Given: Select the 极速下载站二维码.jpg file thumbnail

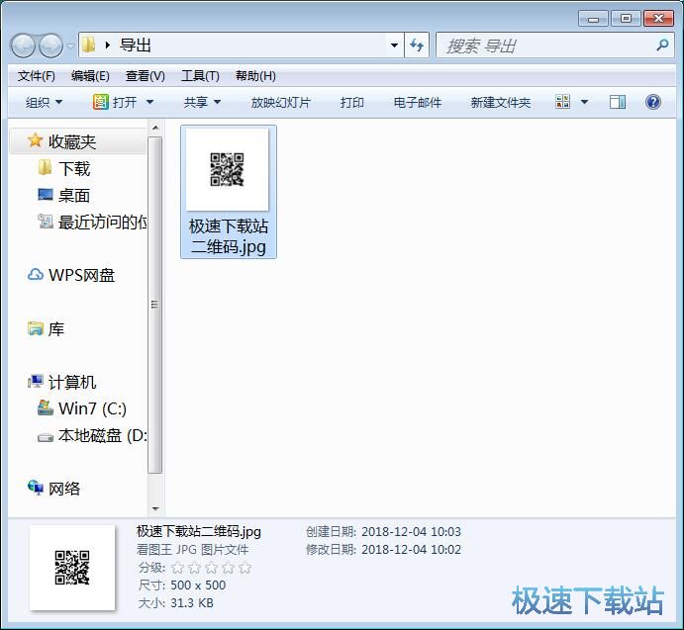Looking at the screenshot, I should point(228,169).
